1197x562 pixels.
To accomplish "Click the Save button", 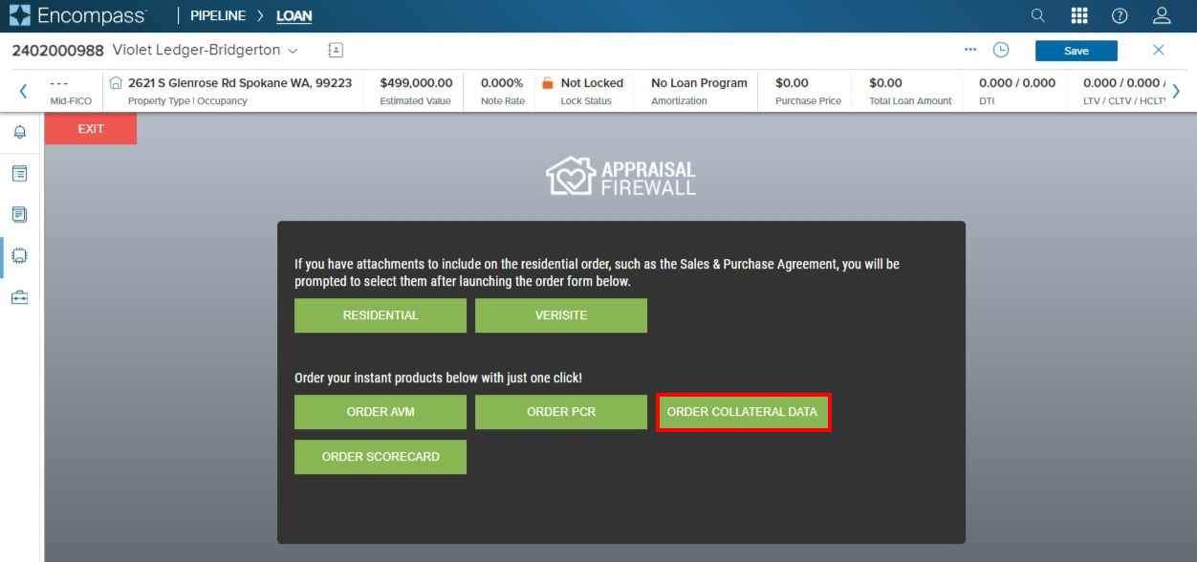I will pos(1077,51).
